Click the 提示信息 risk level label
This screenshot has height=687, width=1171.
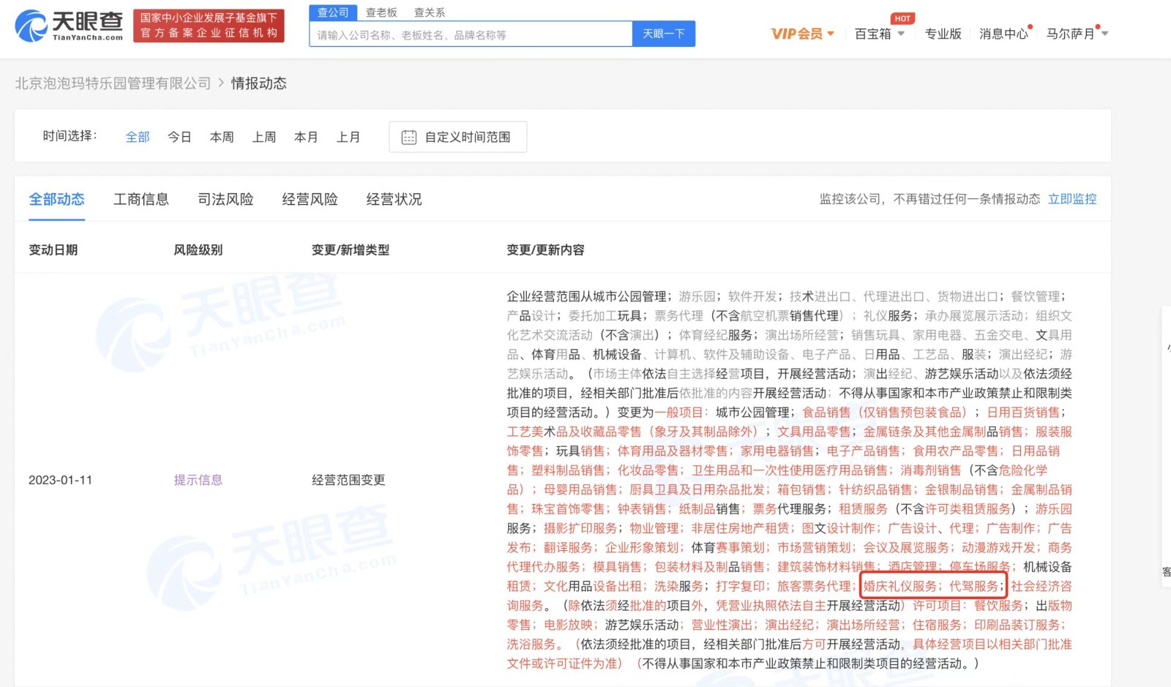[198, 480]
